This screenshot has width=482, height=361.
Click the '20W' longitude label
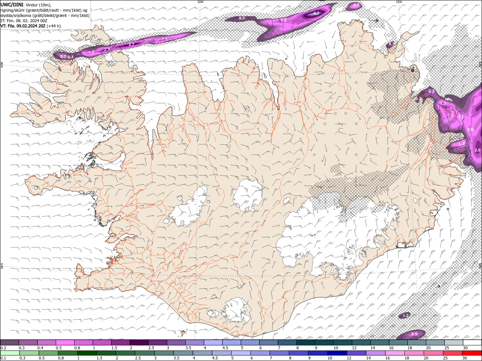201,2
